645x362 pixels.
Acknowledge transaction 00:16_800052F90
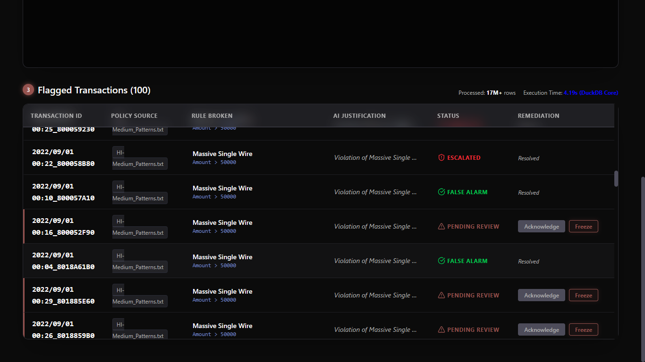click(541, 227)
